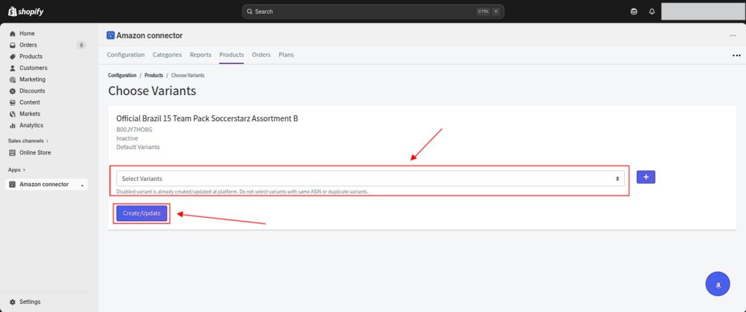Click Amazon connector sidebar app icon
The image size is (746, 312).
pos(13,184)
